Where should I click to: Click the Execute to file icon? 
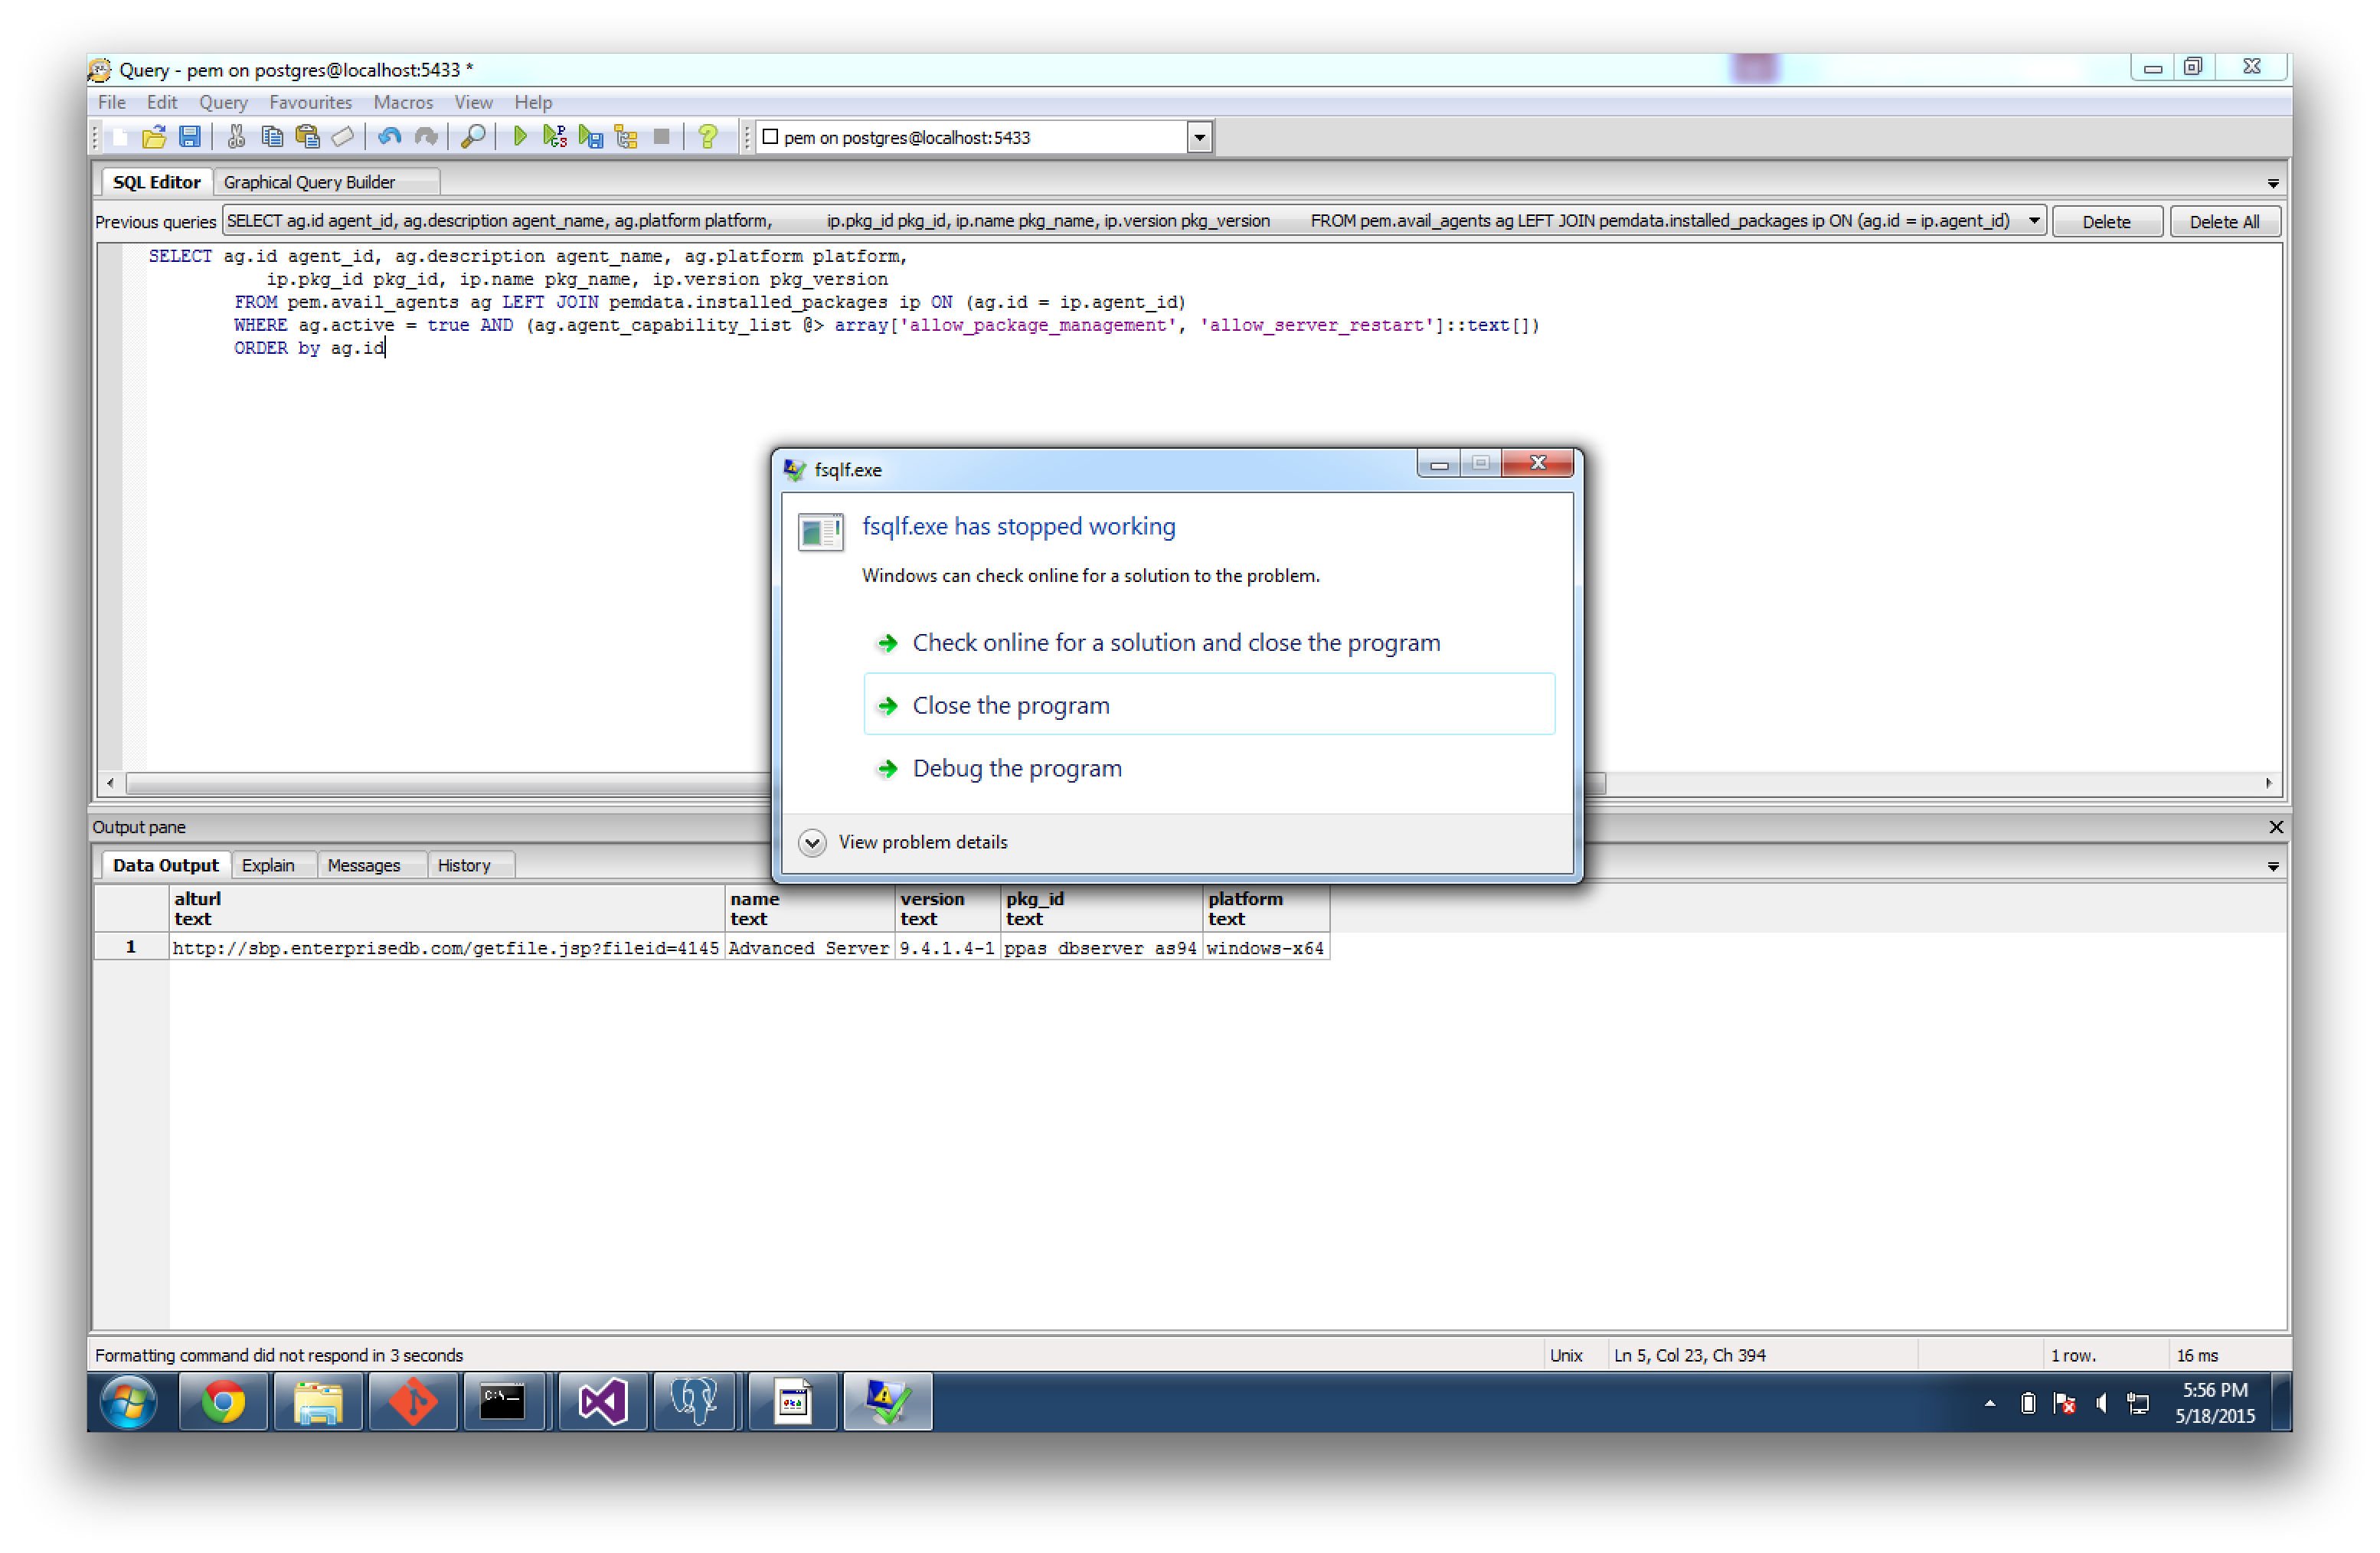pyautogui.click(x=591, y=137)
